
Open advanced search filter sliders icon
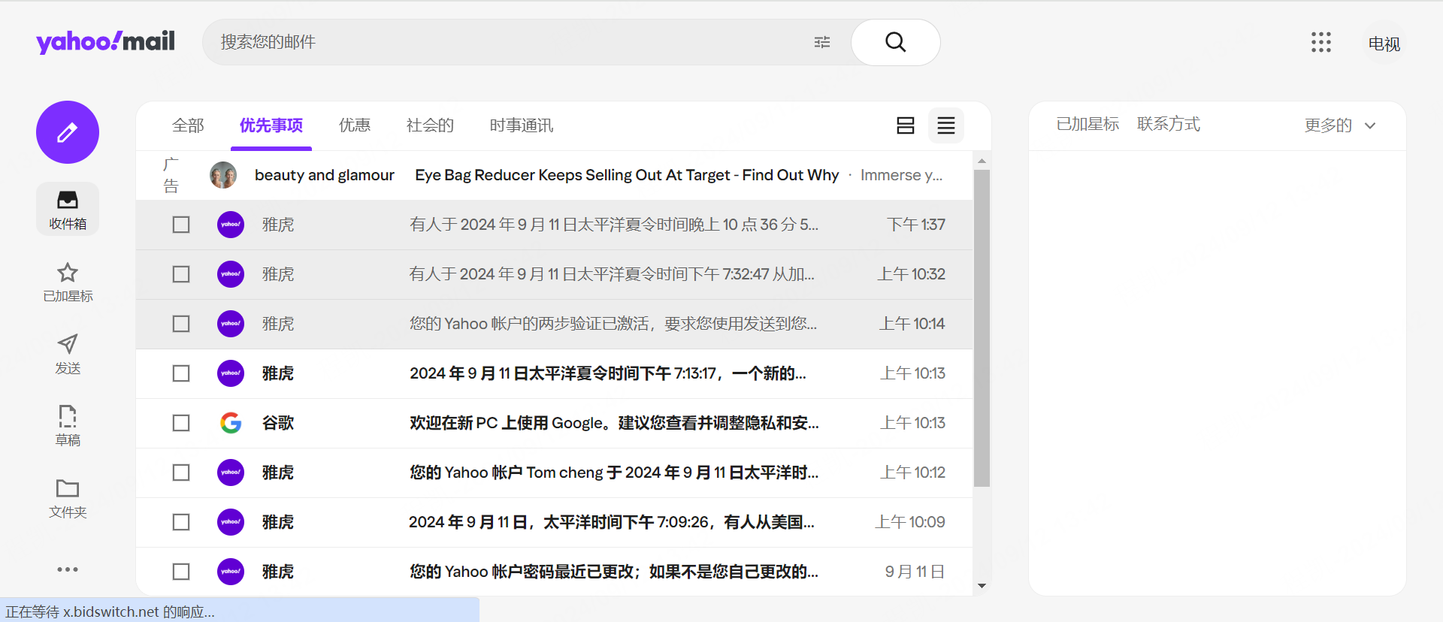(822, 42)
